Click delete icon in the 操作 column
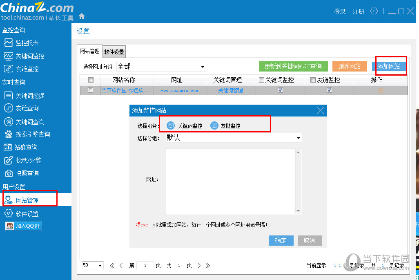This screenshot has height=280, width=419. (381, 90)
